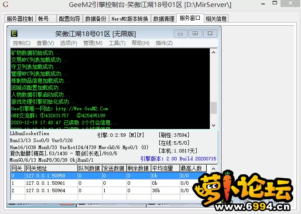The image size is (301, 214).
Task: Open the 查看(V) menu
Action: coord(45,43)
